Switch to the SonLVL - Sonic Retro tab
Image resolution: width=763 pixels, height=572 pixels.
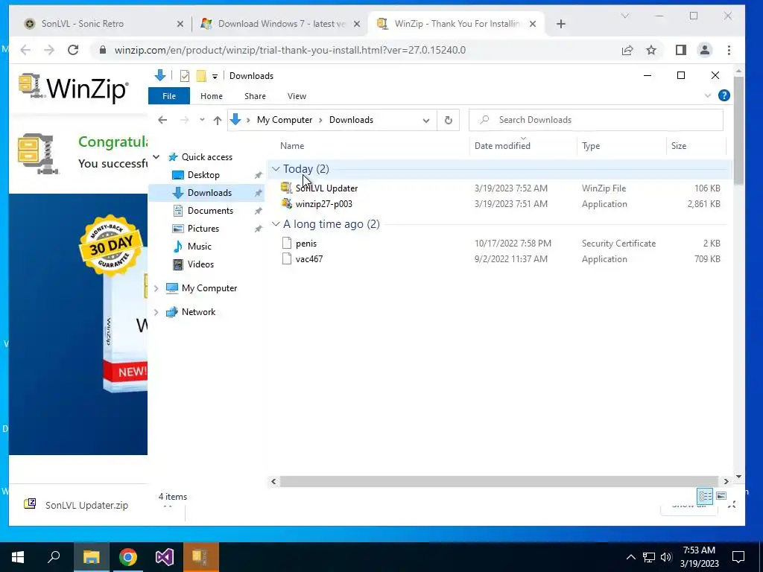pos(83,23)
